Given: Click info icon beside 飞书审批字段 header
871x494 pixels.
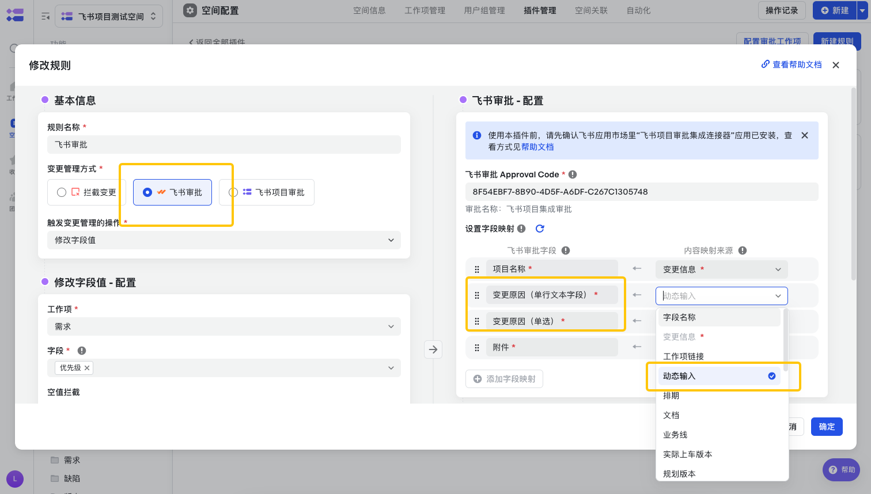Looking at the screenshot, I should tap(566, 250).
